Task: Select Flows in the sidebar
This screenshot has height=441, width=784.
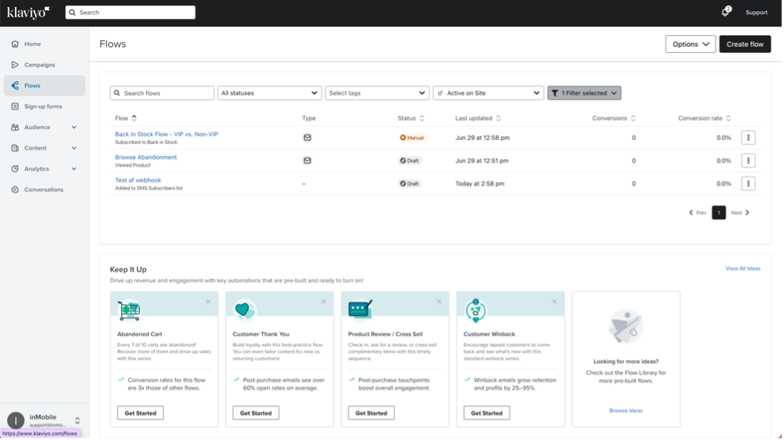Action: (45, 85)
